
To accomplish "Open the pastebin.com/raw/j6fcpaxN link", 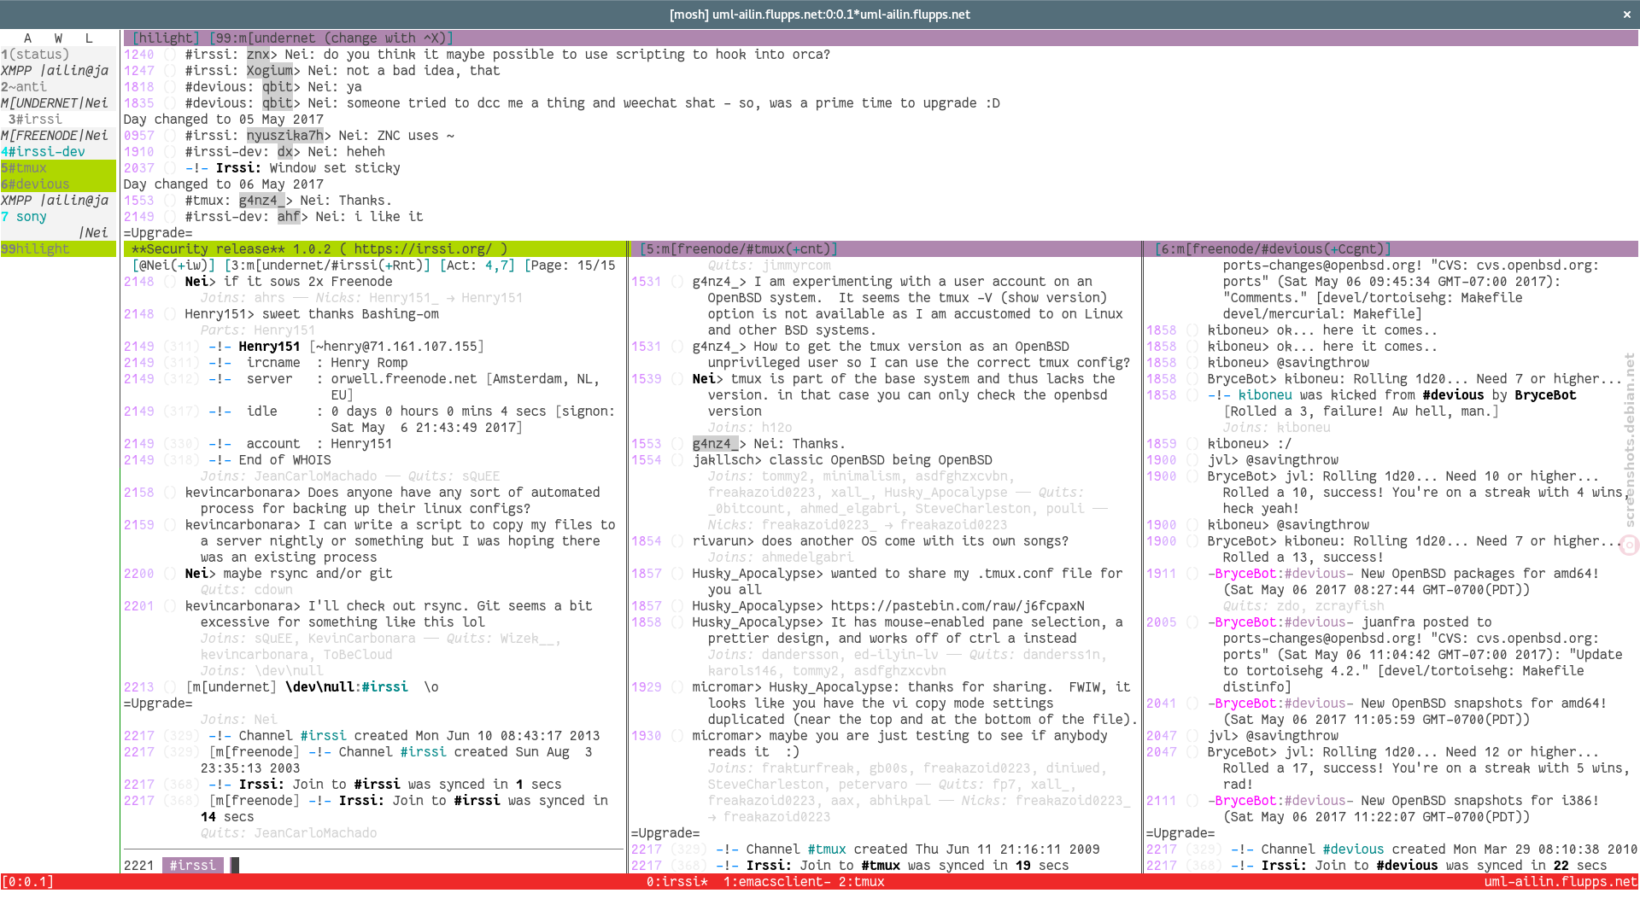I will pyautogui.click(x=958, y=606).
